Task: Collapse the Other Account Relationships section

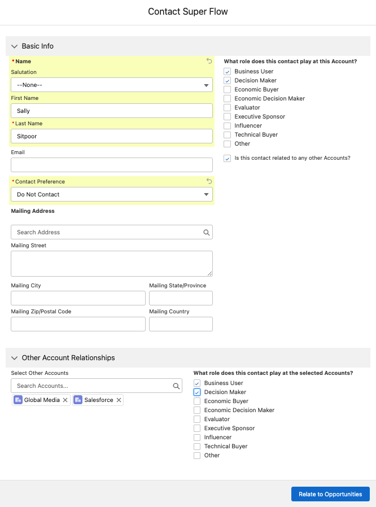Action: point(14,357)
